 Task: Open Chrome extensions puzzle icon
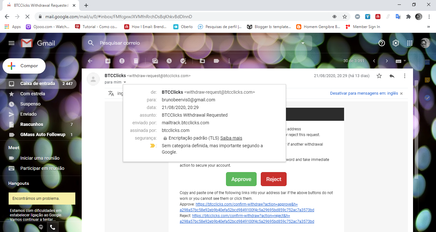click(x=408, y=17)
